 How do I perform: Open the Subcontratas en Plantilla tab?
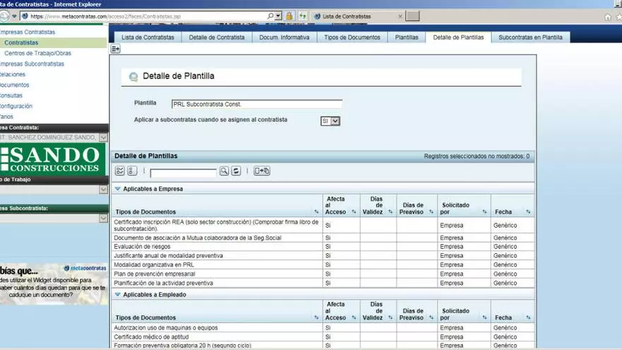530,37
